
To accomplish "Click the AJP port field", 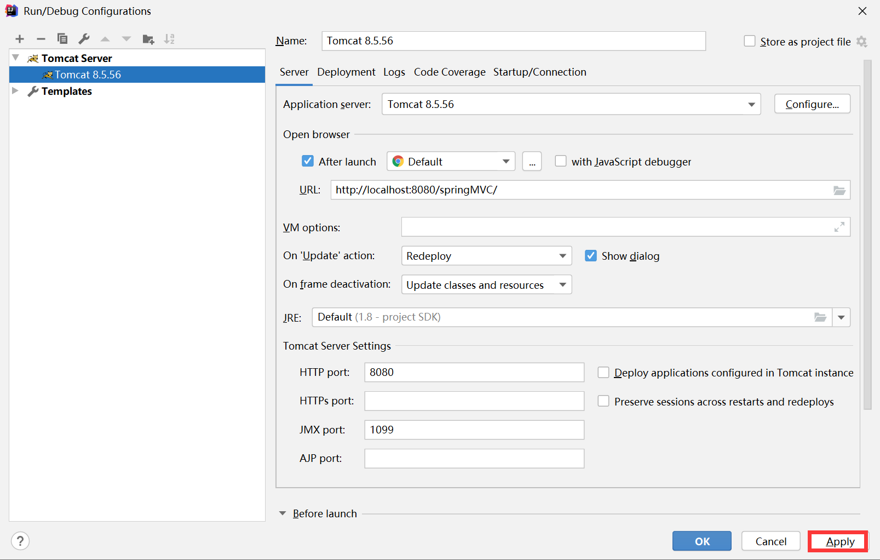I will [474, 459].
